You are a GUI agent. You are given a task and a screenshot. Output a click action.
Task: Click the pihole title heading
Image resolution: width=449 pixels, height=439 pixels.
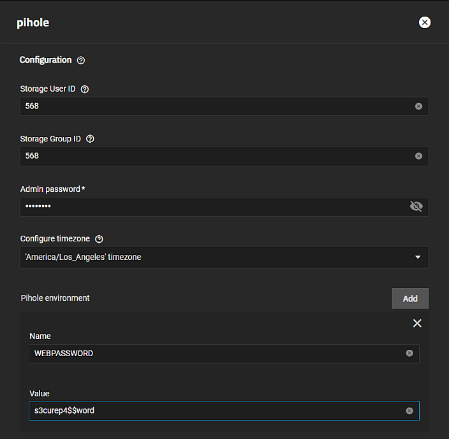tap(33, 23)
